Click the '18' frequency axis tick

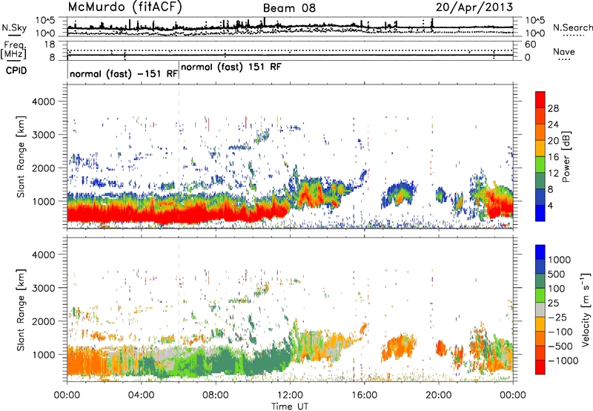pos(50,45)
